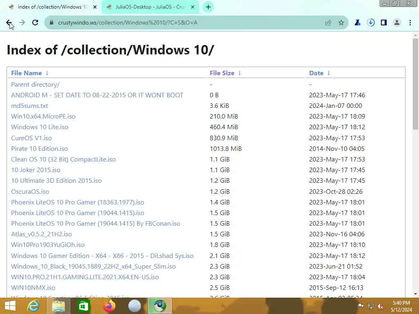Click the page vertical scrollbar thumb
This screenshot has width=419, height=314.
[x=415, y=84]
